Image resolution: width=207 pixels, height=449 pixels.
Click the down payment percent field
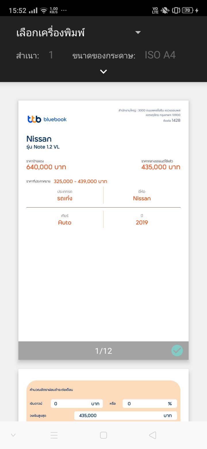click(149, 404)
